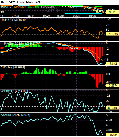
Task: Select the SMA(50) legend label
Action: pyautogui.click(x=33, y=7)
